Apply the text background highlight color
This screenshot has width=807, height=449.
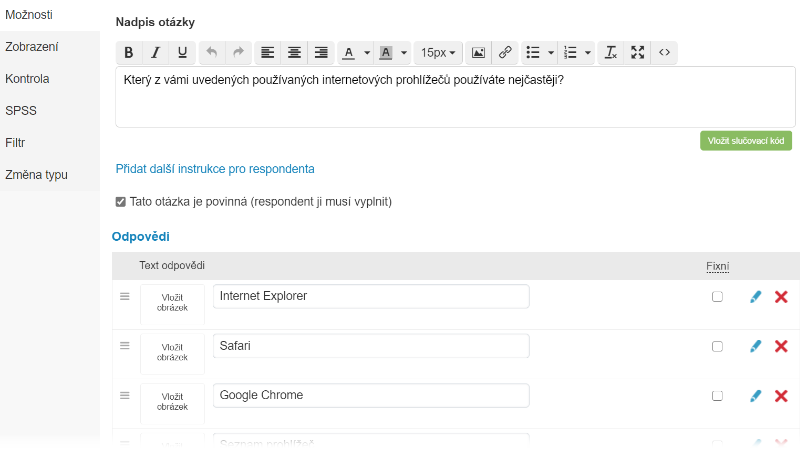pos(386,52)
